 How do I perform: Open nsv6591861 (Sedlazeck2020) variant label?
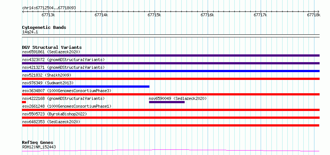(x=51, y=52)
